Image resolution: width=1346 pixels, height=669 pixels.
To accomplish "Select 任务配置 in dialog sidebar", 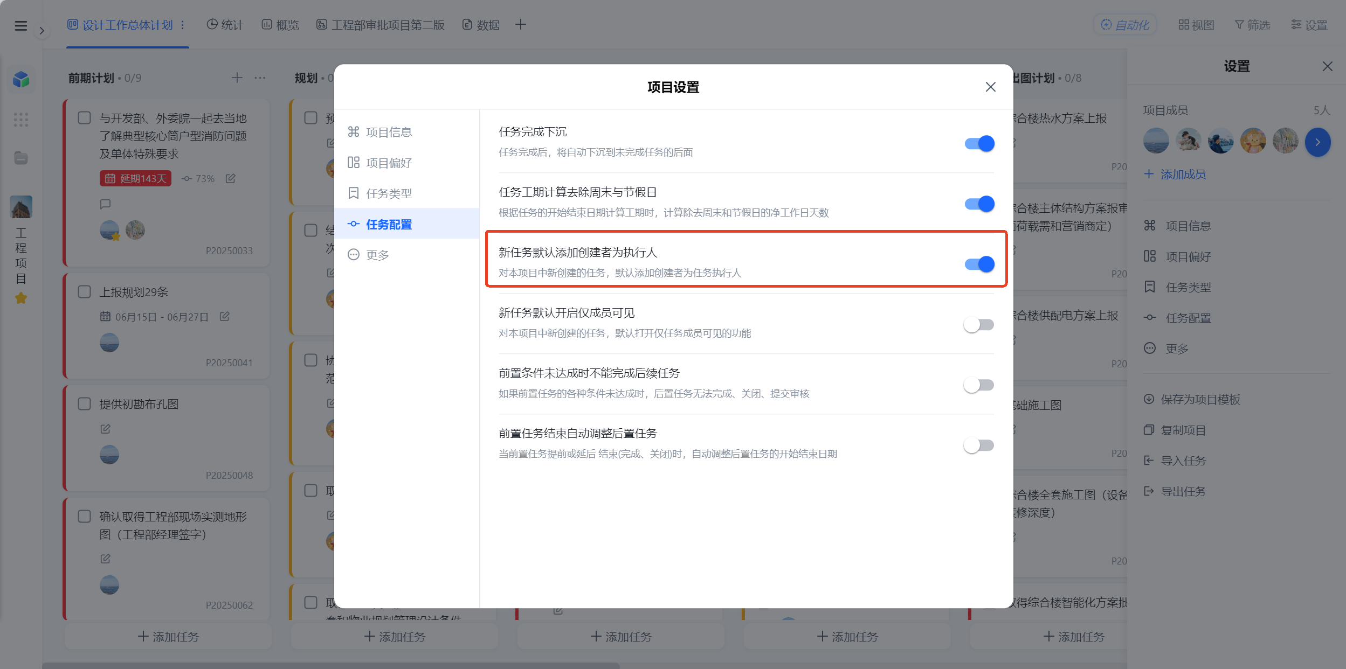I will click(406, 224).
